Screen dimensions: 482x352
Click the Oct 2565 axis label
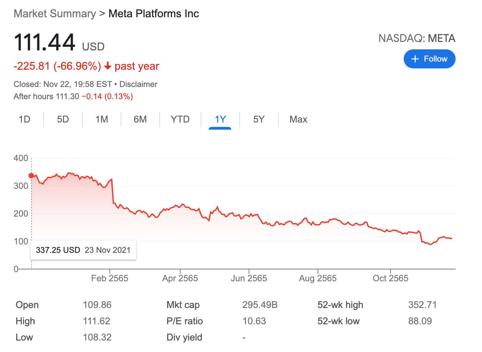tap(390, 279)
